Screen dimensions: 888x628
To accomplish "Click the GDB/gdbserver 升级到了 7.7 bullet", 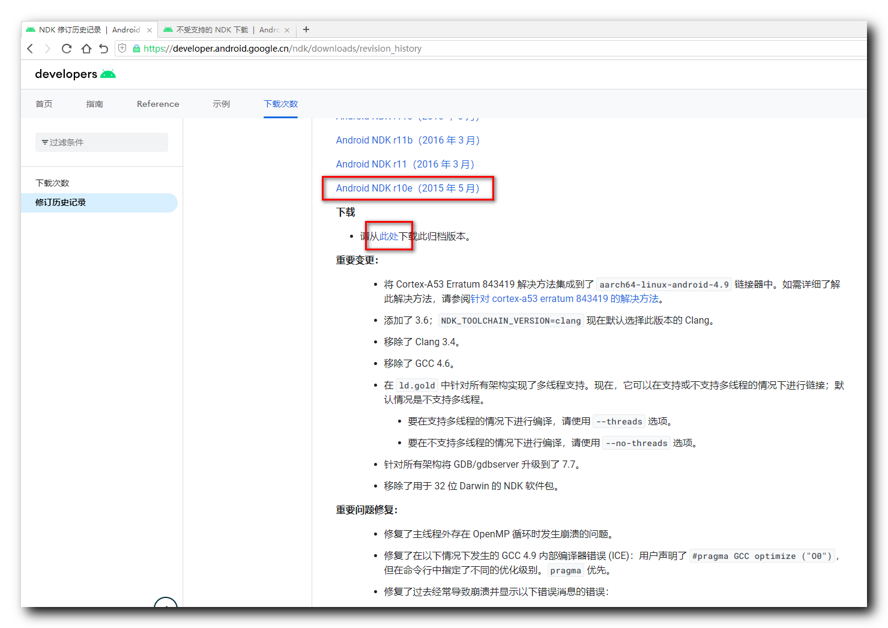I will tap(483, 464).
